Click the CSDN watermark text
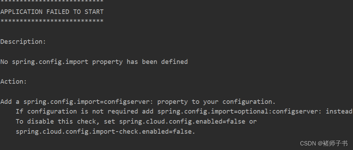Image resolution: width=353 pixels, height=150 pixels. click(308, 143)
